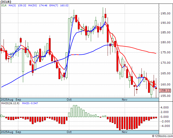Image resolution: width=173 pixels, height=138 pixels.
Task: Click the 2025Aug label on MACD axis
Action: [x=7, y=132]
